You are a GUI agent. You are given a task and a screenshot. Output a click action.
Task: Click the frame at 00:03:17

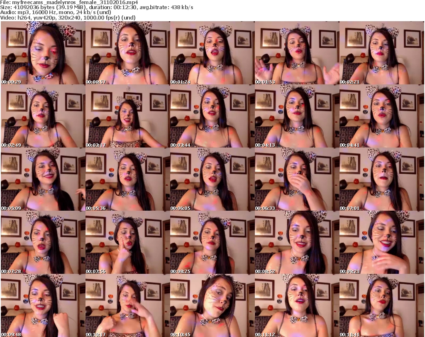(127, 116)
